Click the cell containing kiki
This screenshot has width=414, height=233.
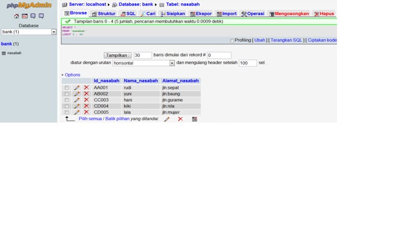(x=141, y=106)
